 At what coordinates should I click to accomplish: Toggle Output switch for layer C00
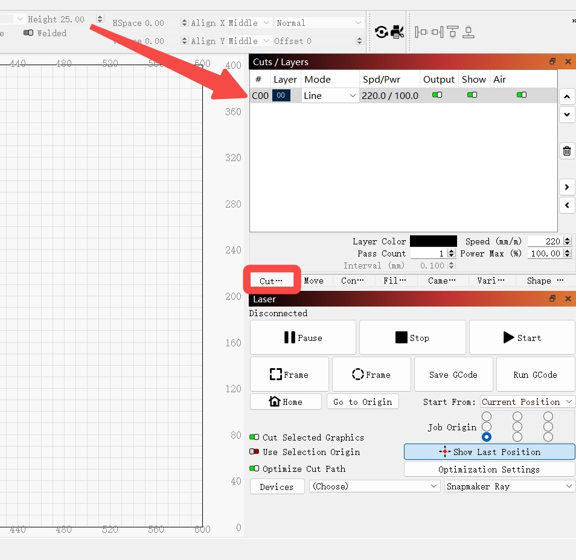[x=437, y=95]
